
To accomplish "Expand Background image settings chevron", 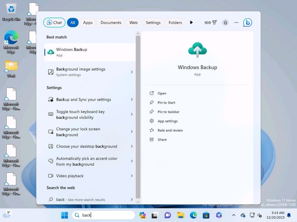I will click(x=132, y=72).
